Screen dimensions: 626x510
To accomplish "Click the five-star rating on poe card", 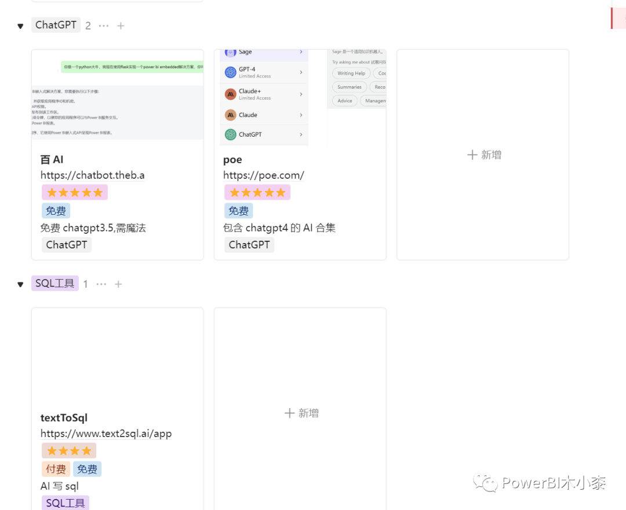I will click(257, 193).
